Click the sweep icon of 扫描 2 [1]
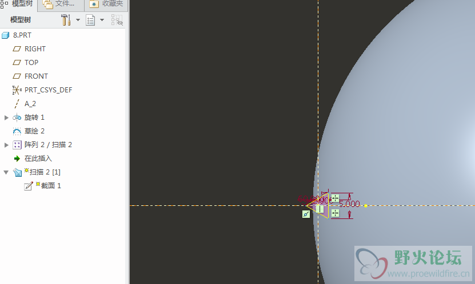 coord(17,172)
